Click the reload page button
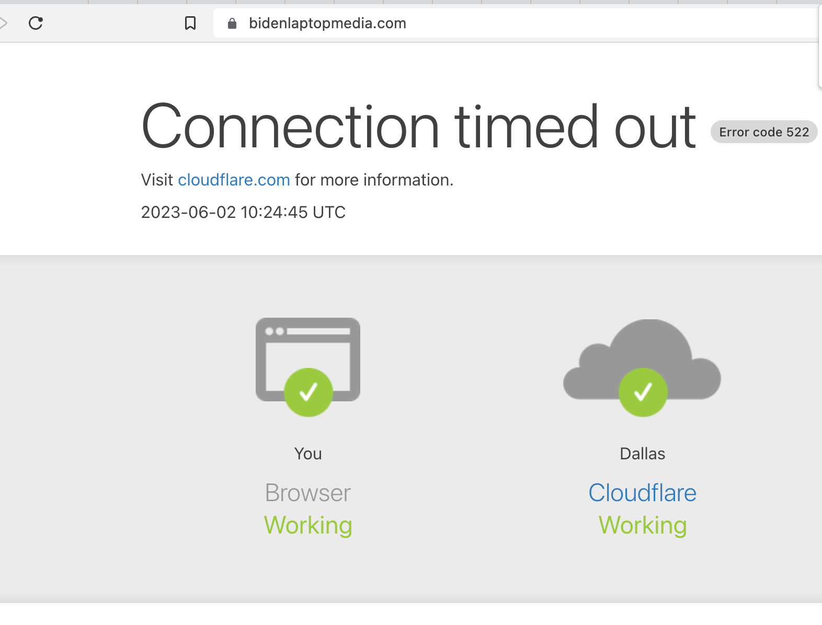 [36, 23]
